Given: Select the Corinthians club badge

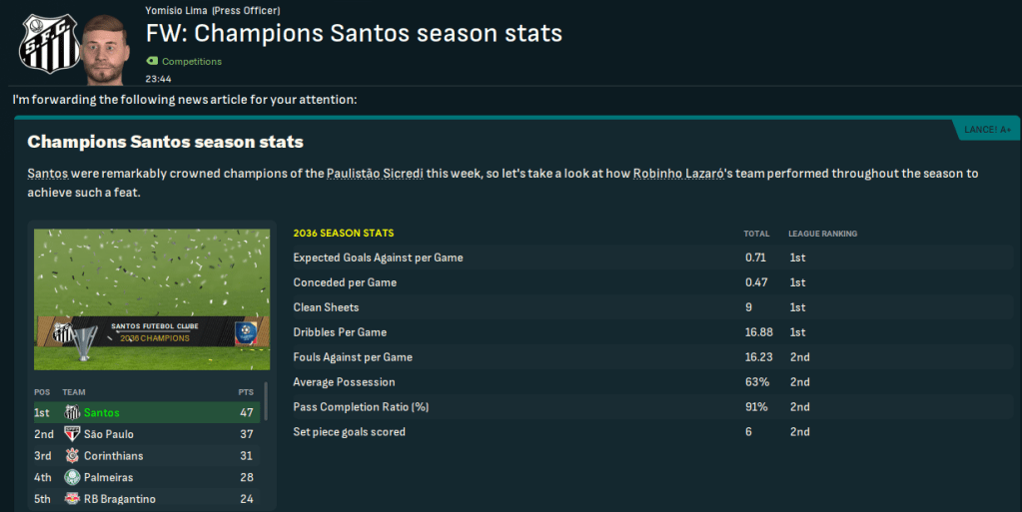Looking at the screenshot, I should pyautogui.click(x=72, y=456).
